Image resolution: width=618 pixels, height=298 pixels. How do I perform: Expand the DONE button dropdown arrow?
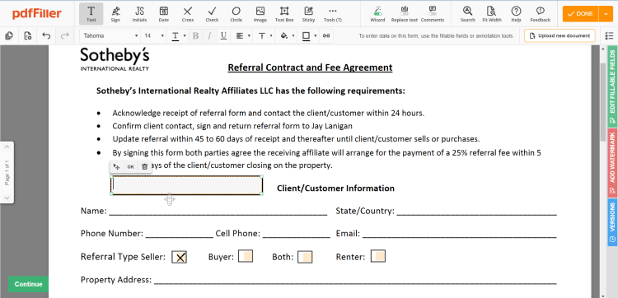(x=606, y=14)
